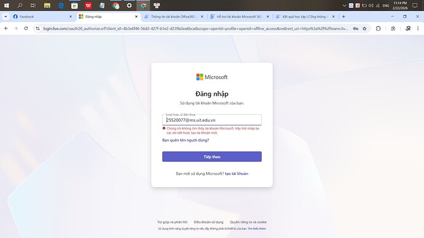Open the 'tạo tài khoản' link
The width and height of the screenshot is (424, 238).
(237, 174)
